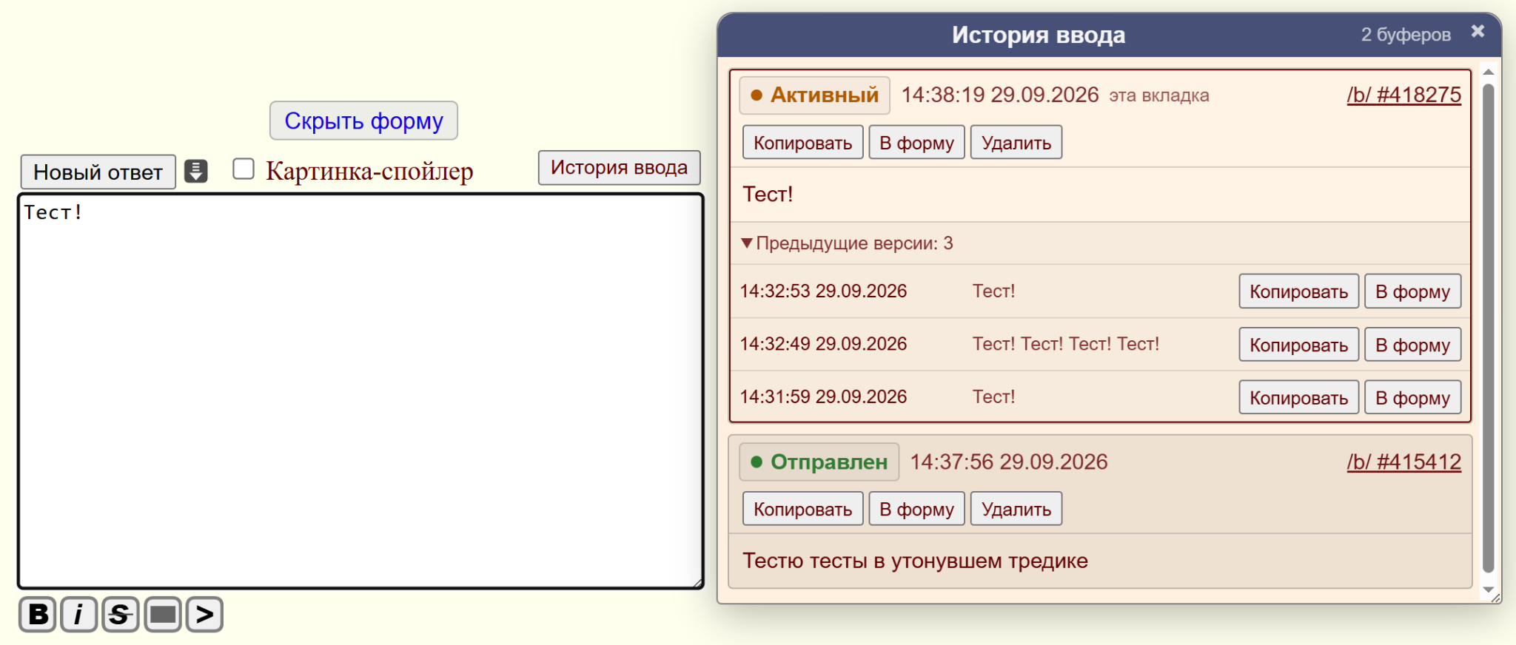Click the 2 буферов counter in header
Screen dimensions: 1516x645
[x=1406, y=35]
